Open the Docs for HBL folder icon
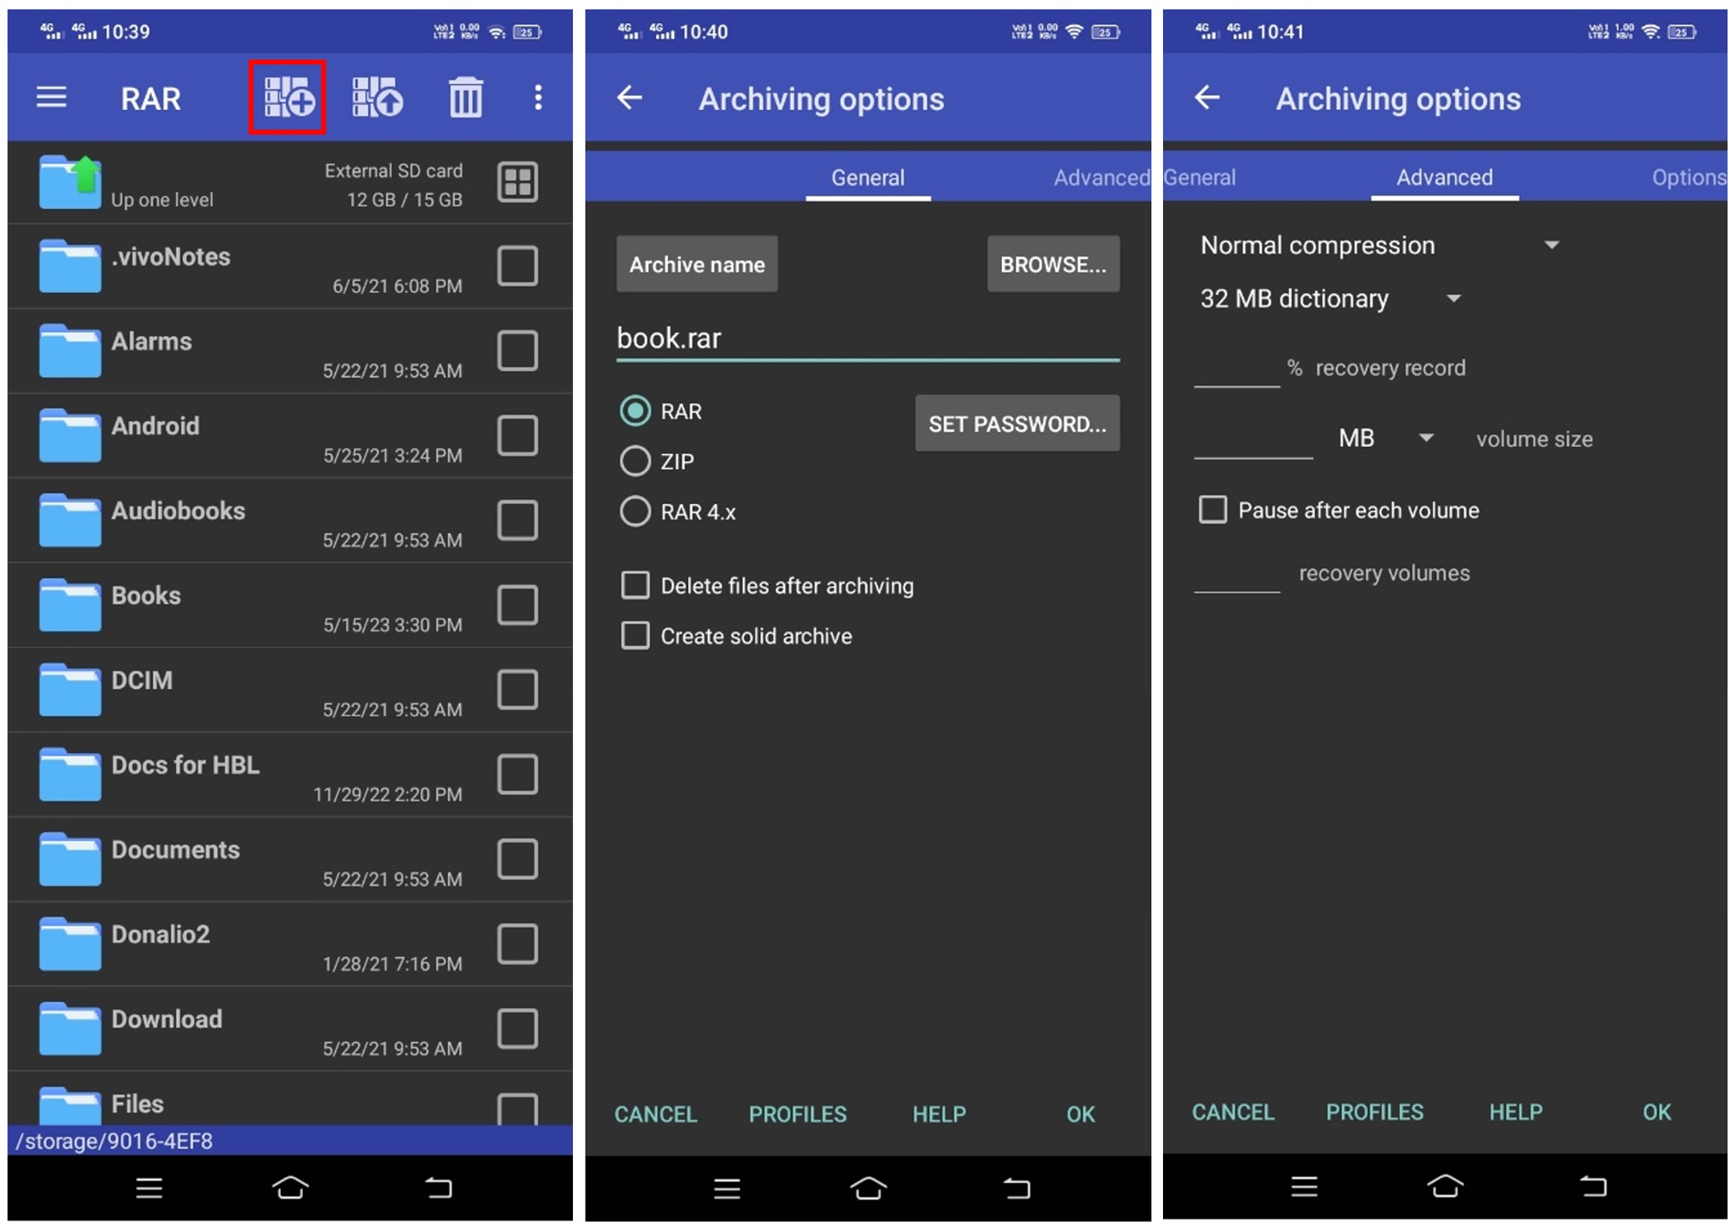This screenshot has width=1736, height=1225. point(70,775)
